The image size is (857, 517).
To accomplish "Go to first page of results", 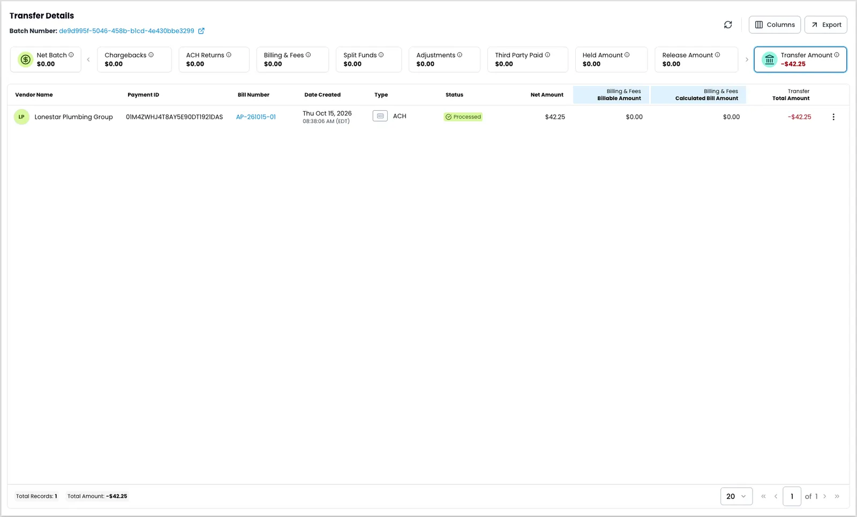I will pos(763,496).
